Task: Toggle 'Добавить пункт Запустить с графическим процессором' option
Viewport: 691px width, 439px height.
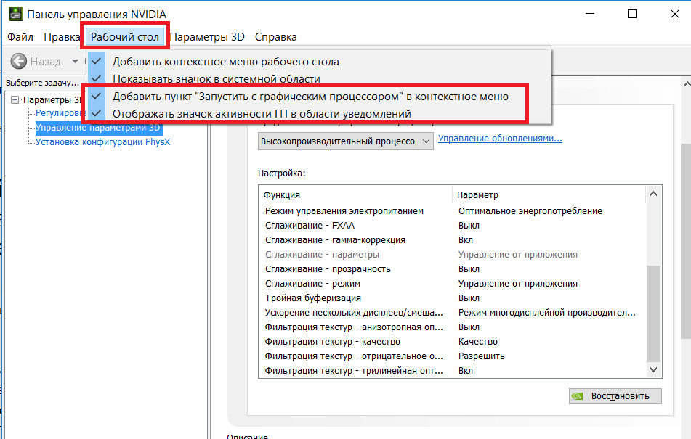Action: tap(319, 97)
